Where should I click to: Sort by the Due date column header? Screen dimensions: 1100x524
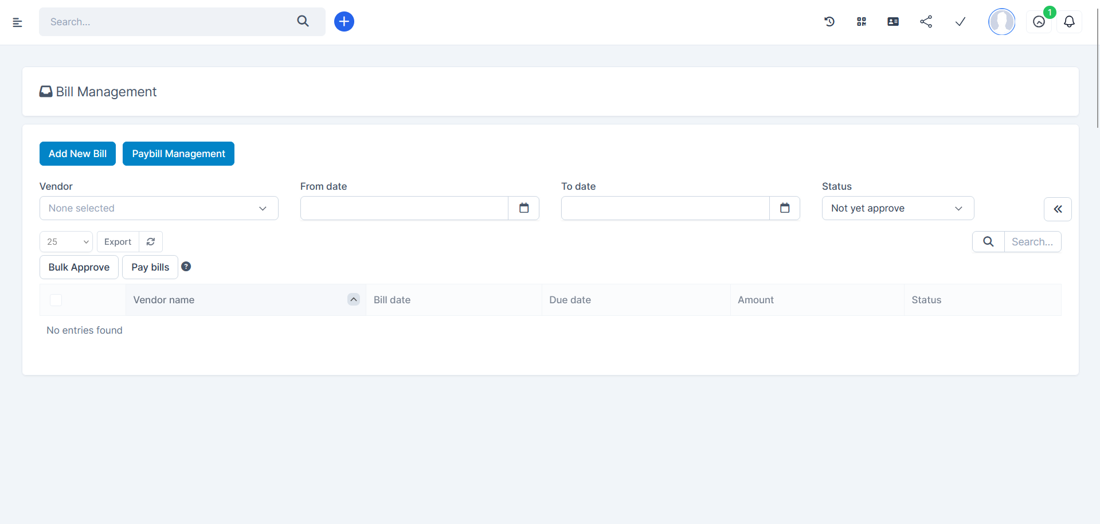pyautogui.click(x=636, y=300)
